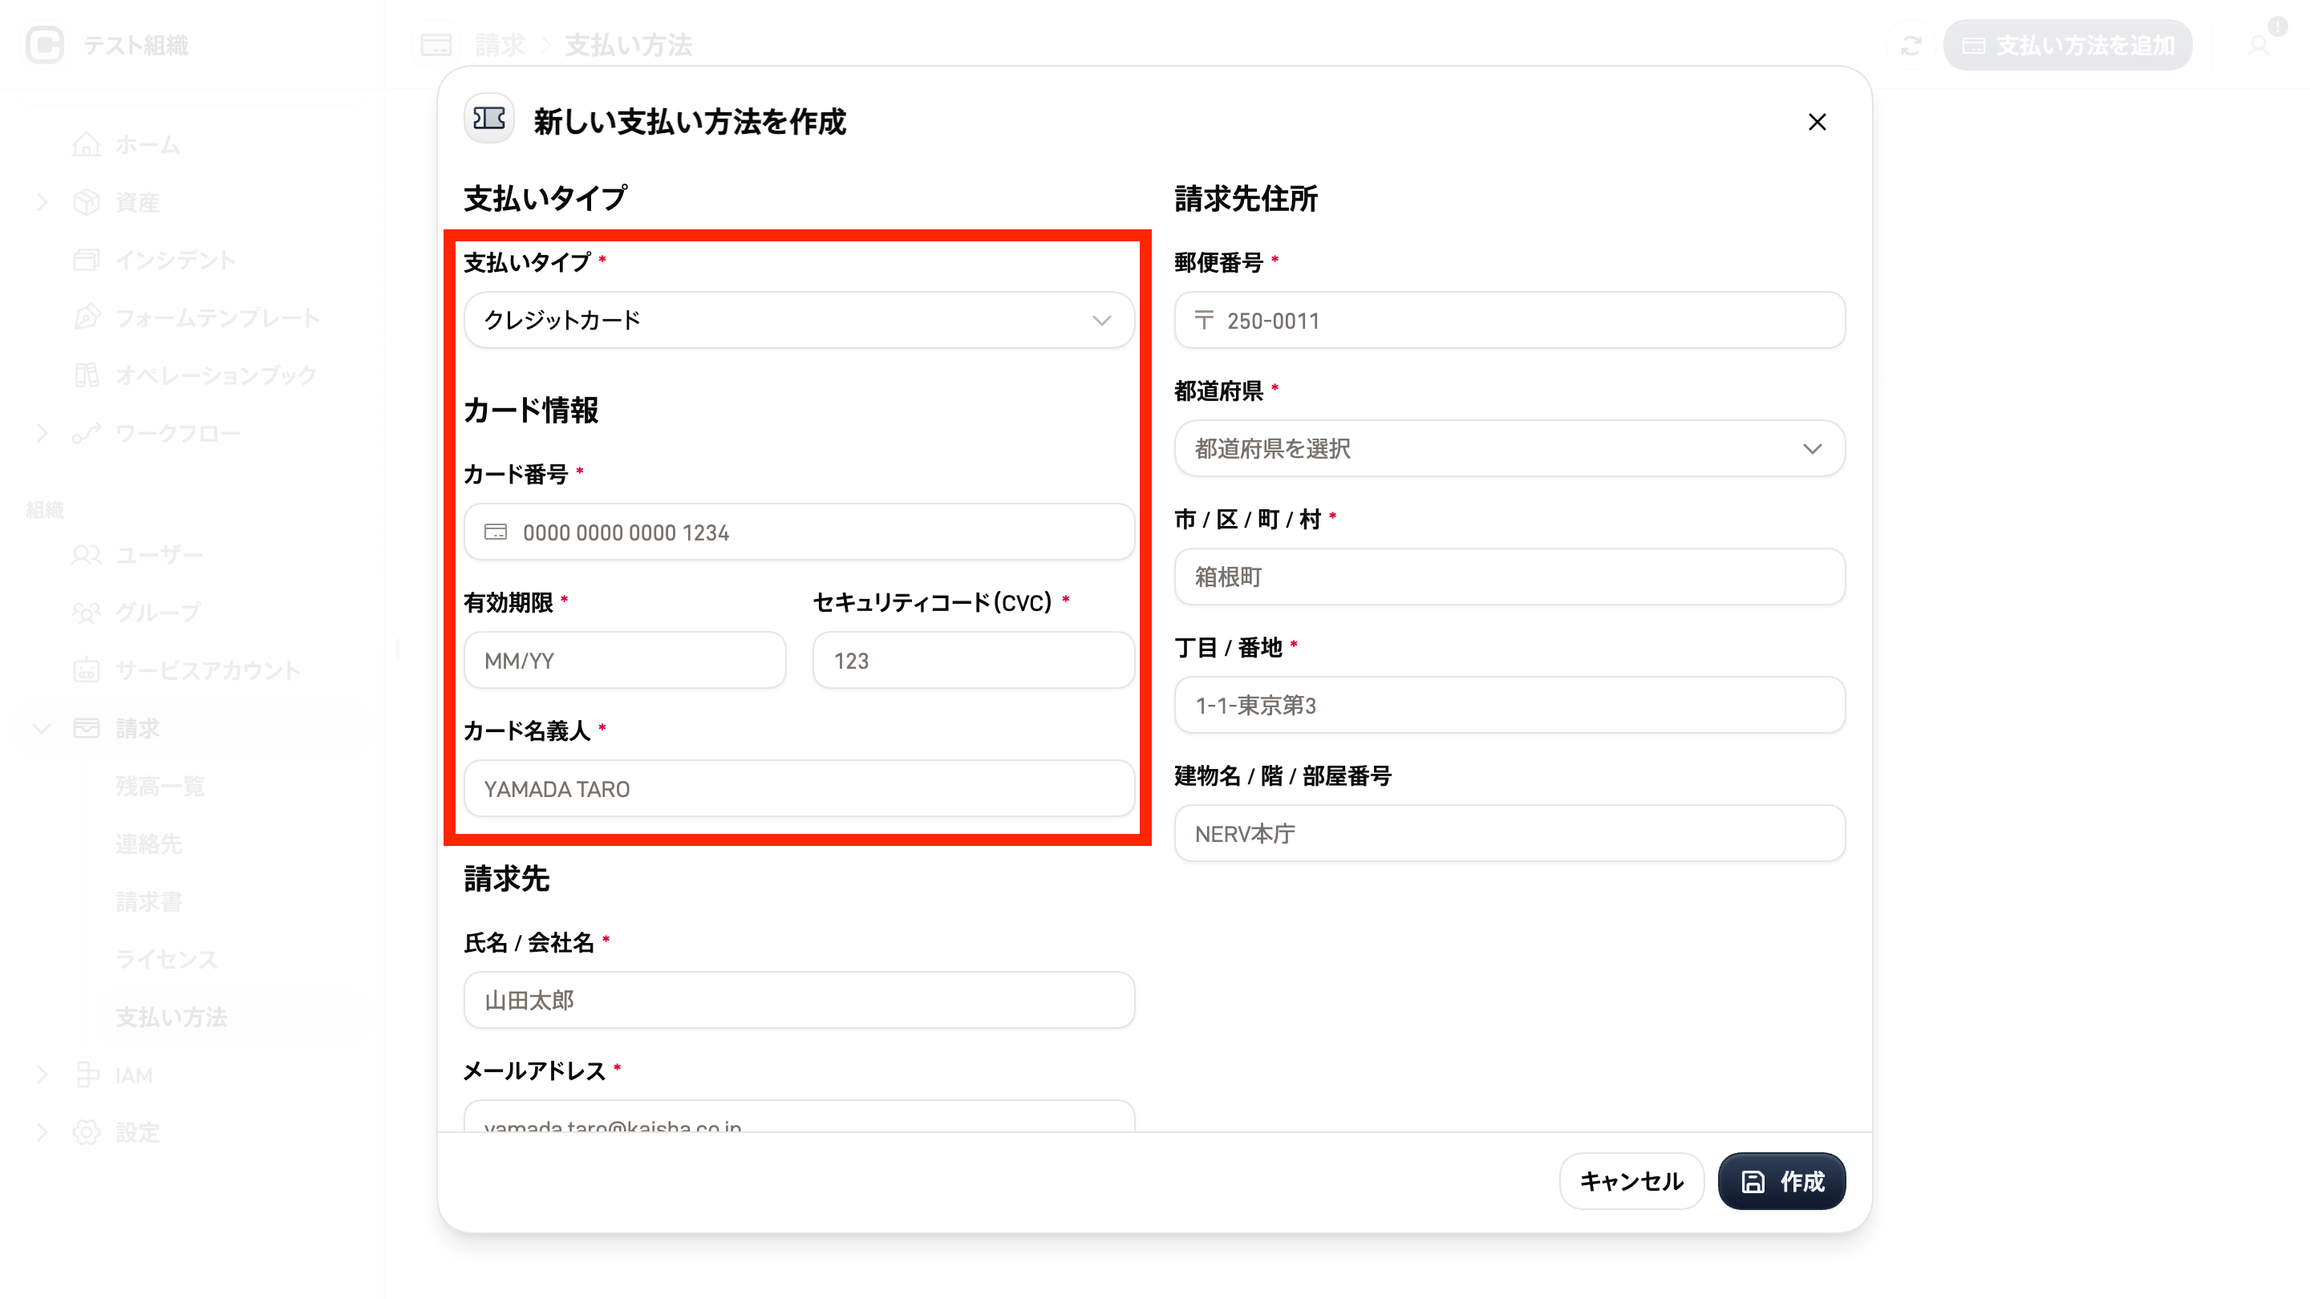
Task: Expand the 設定 sidebar section chevron
Action: [x=41, y=1132]
